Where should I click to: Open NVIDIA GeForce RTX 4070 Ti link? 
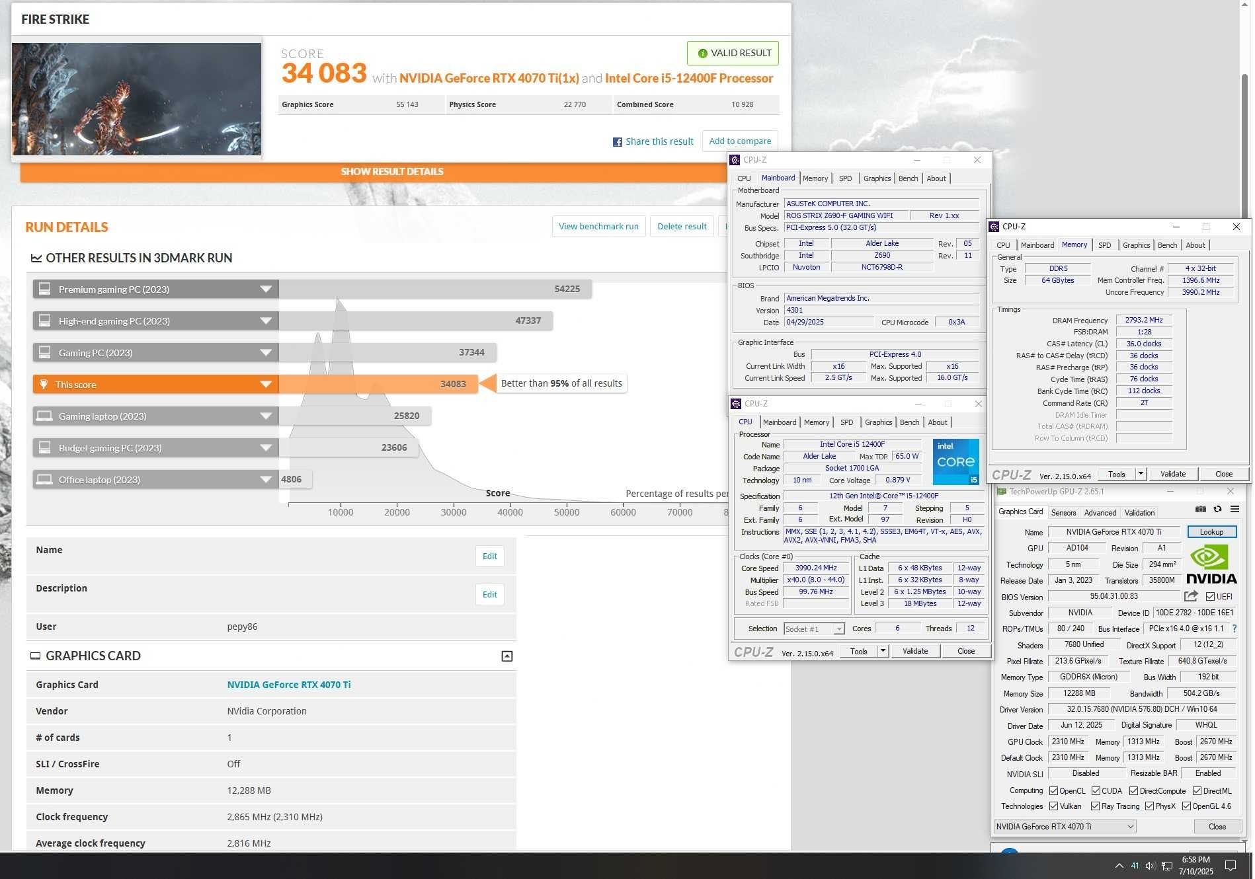click(x=289, y=685)
